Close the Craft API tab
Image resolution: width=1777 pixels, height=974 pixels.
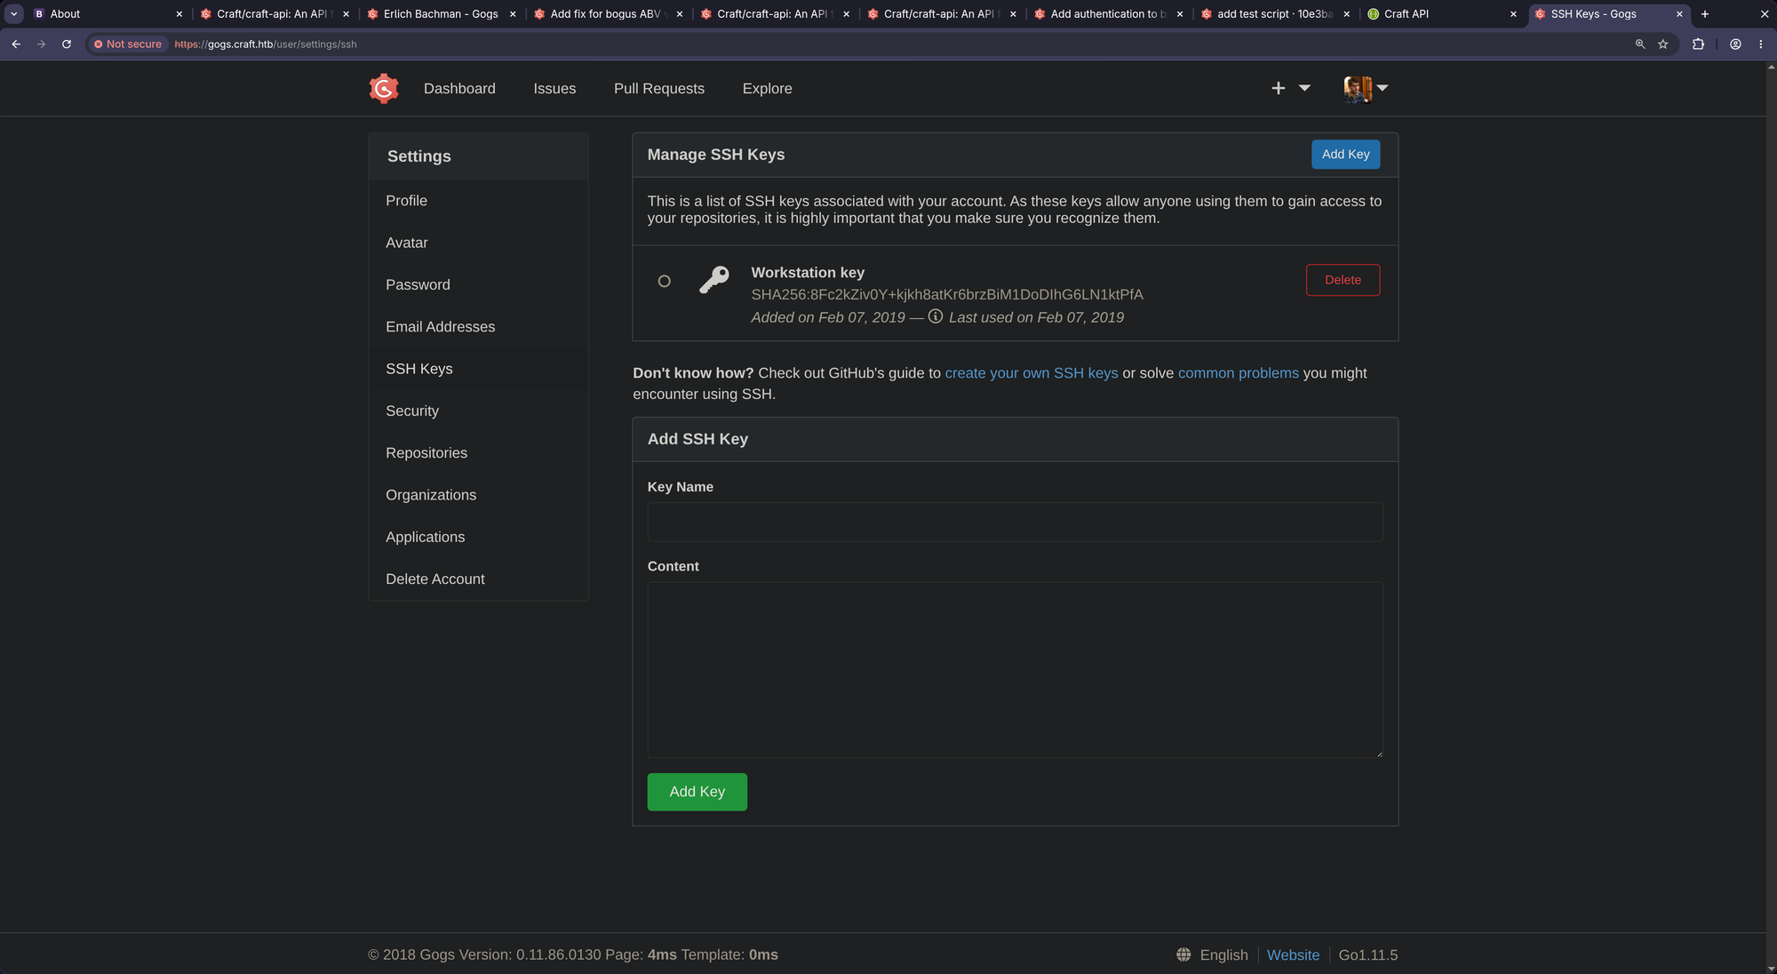pos(1513,14)
